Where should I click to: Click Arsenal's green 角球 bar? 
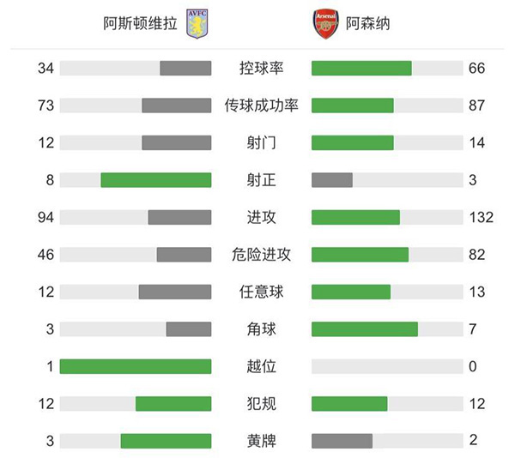365,329
